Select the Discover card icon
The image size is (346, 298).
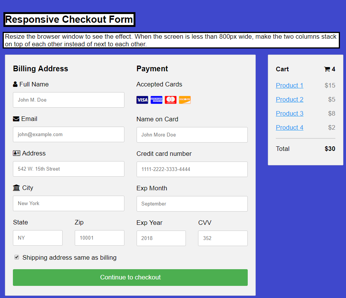185,100
